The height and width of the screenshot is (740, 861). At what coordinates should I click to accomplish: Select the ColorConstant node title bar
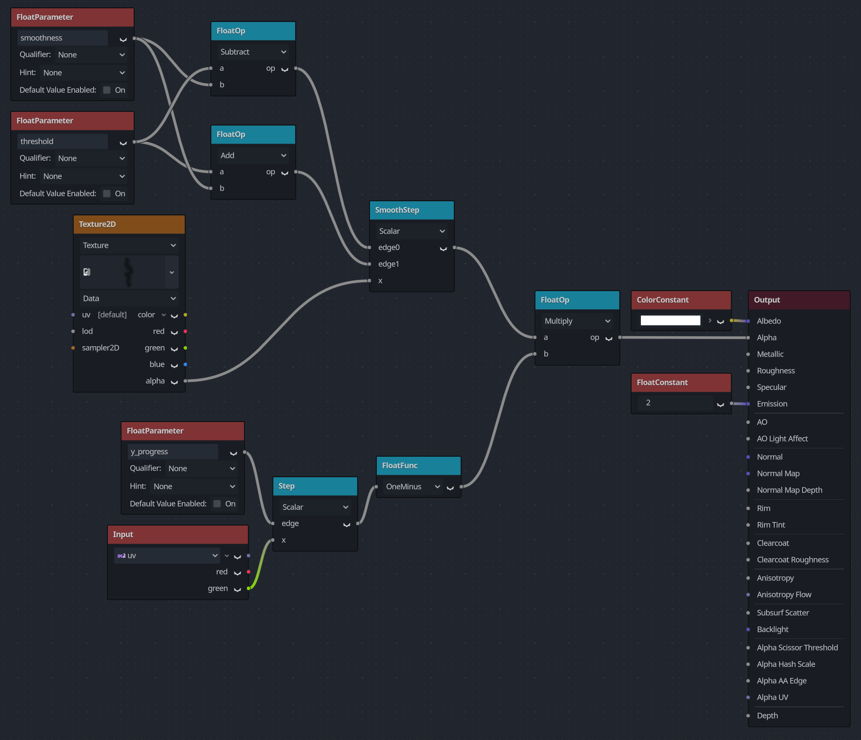tap(681, 300)
